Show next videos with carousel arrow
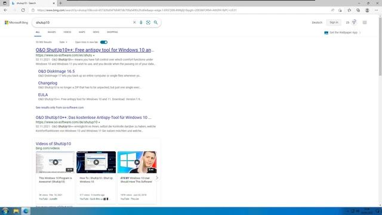Screen dimensions: 382x215 coord(157,178)
